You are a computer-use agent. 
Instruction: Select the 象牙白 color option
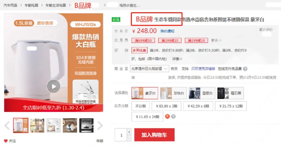(145, 93)
